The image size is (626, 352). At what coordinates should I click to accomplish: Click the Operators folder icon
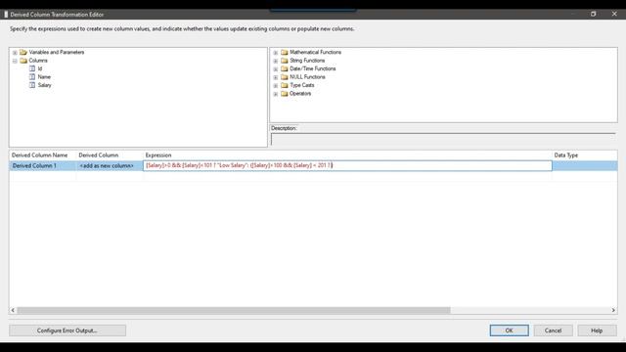click(285, 94)
